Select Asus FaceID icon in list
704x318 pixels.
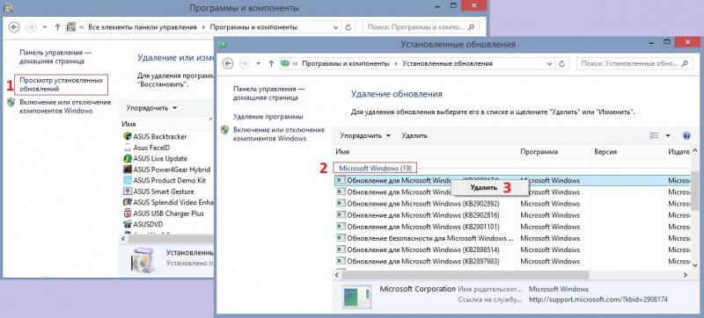127,148
